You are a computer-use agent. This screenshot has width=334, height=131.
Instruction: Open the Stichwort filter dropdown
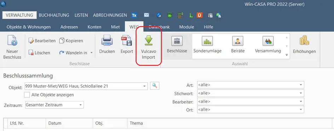tap(301, 93)
